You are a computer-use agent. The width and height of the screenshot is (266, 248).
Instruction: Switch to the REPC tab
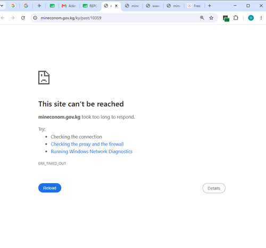click(90, 6)
